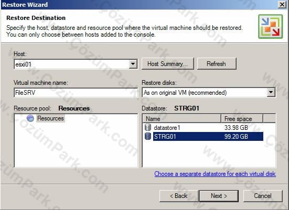
Task: Sort by the Name column header
Action: coord(182,119)
